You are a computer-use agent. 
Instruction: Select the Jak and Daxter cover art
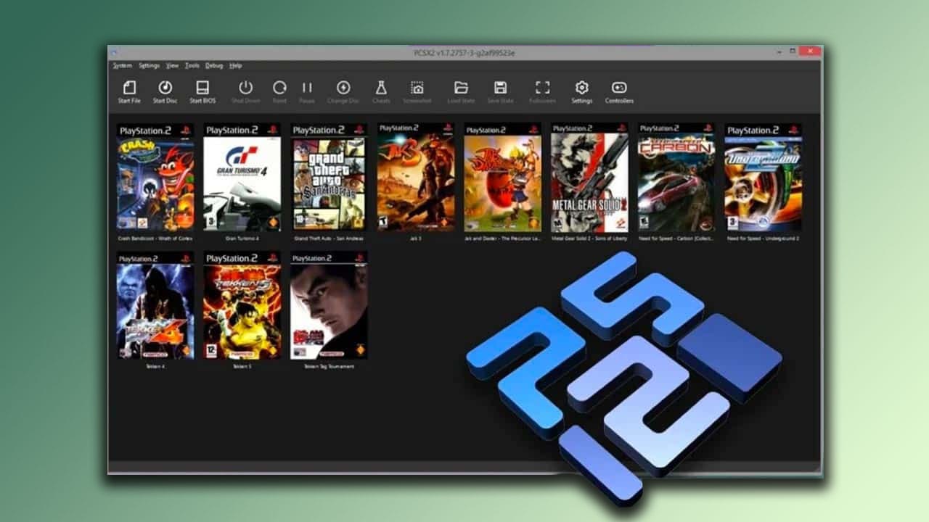(503, 178)
